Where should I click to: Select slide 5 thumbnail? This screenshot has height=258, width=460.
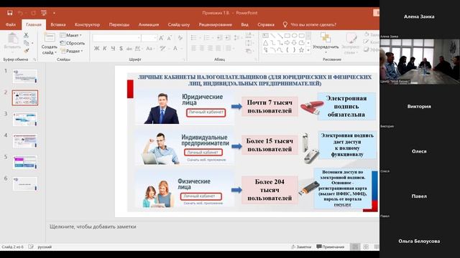25,163
